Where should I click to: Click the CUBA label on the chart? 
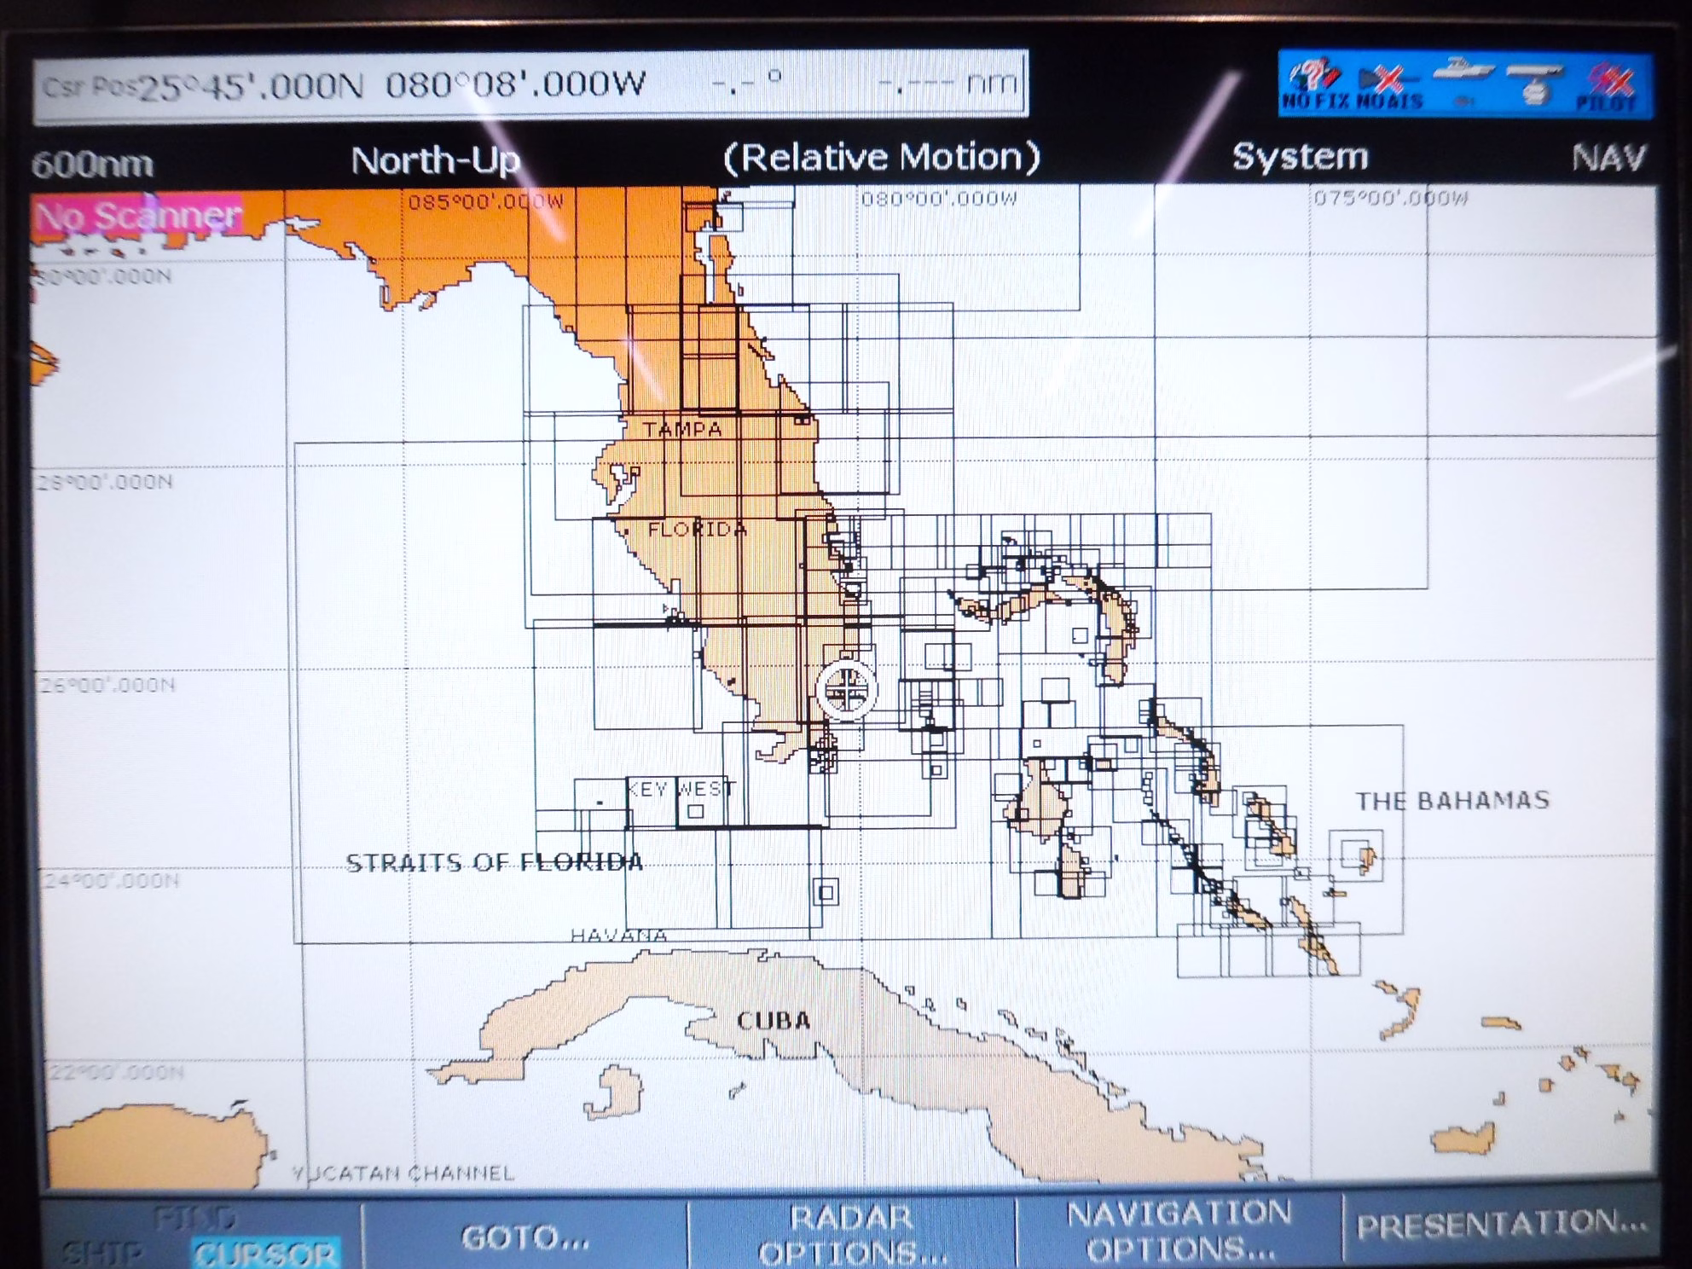click(773, 1021)
